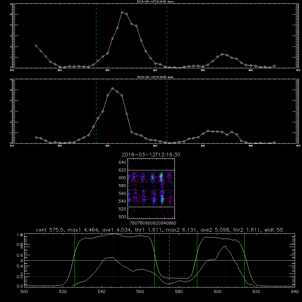Click the 560 label on bottom plot x-axis
This screenshot has width=302, height=302.
coord(140,291)
